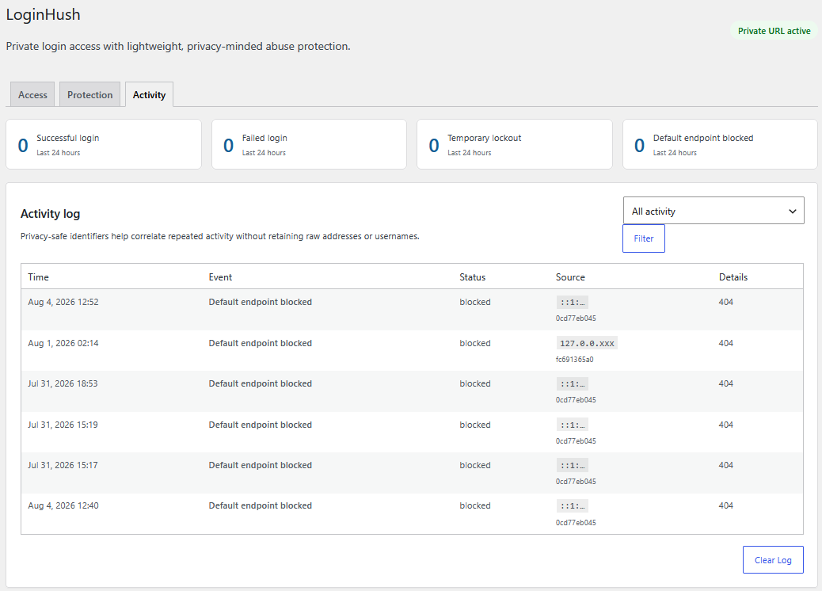This screenshot has width=822, height=591.
Task: Switch to the Access tab
Action: (32, 94)
